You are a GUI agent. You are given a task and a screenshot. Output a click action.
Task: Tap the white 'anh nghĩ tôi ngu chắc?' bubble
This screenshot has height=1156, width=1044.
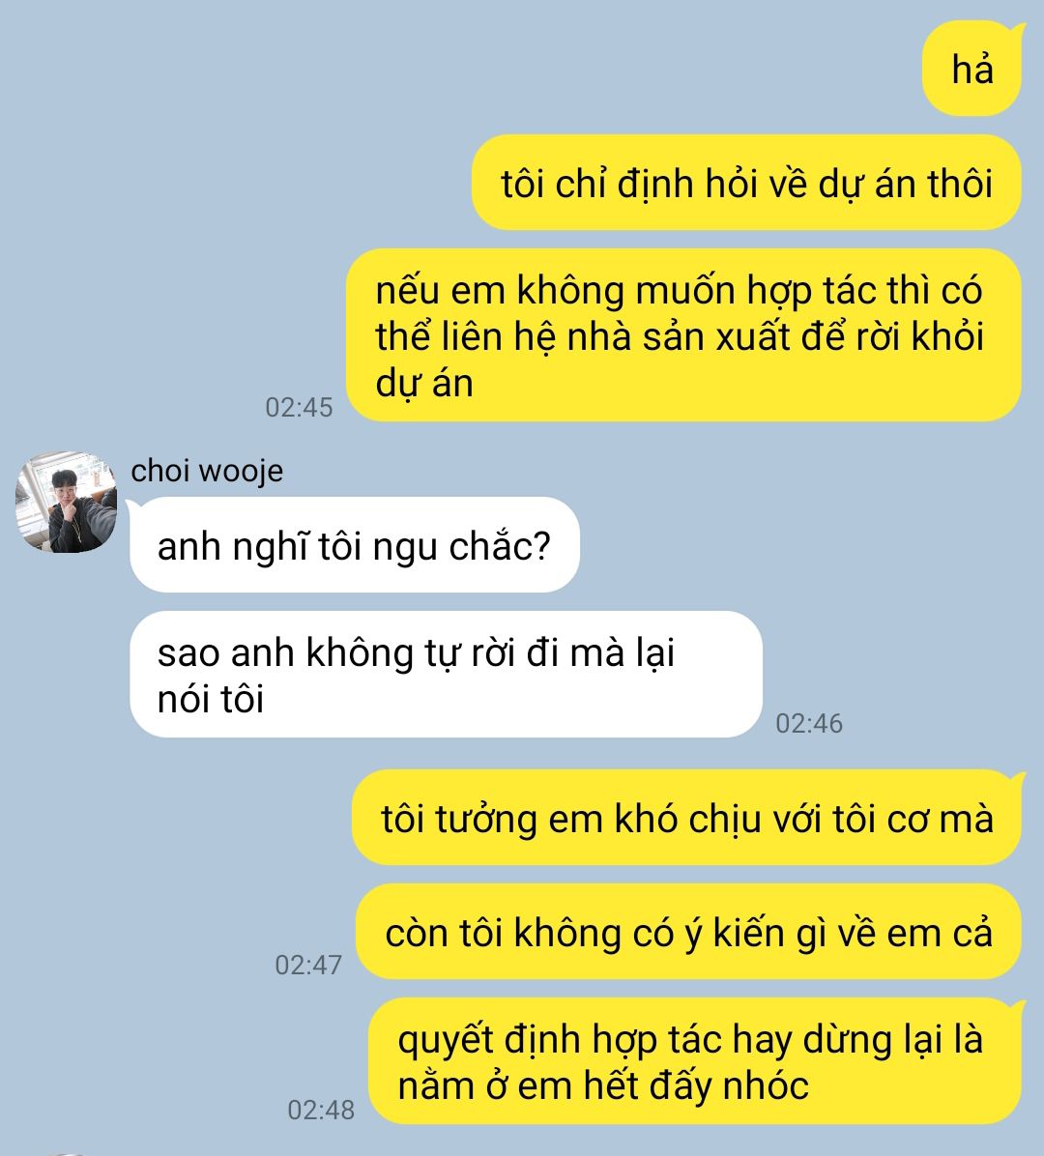pyautogui.click(x=355, y=545)
